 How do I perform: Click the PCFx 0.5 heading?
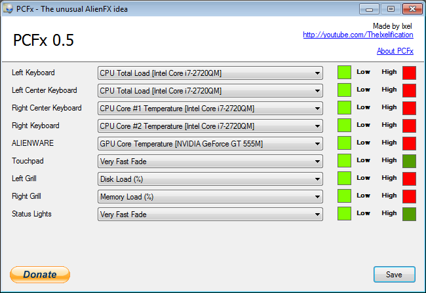(43, 40)
